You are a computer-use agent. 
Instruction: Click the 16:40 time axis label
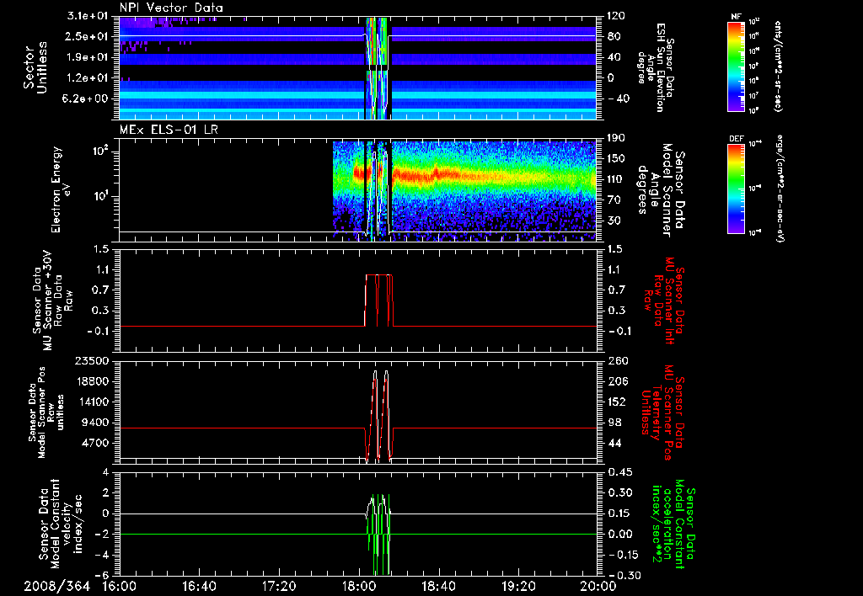pos(200,586)
